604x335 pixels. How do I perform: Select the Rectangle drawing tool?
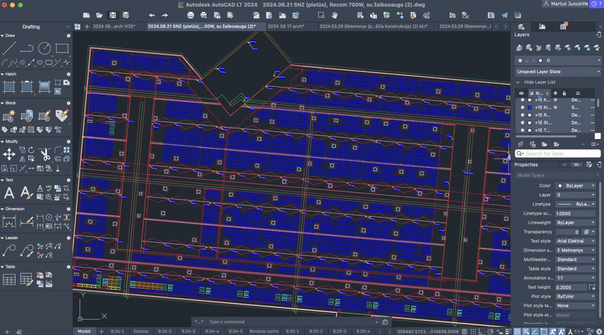(x=62, y=48)
